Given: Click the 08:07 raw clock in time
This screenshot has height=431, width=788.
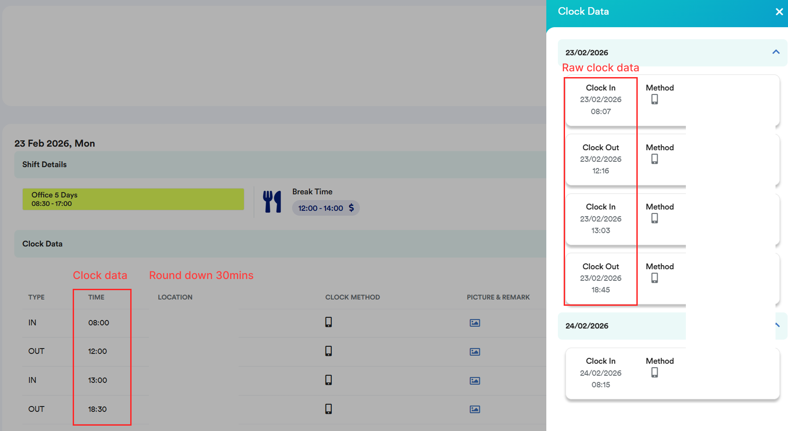Looking at the screenshot, I should (601, 111).
